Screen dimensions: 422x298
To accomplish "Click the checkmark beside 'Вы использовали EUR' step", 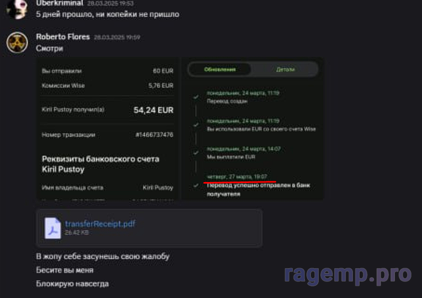I will click(196, 125).
